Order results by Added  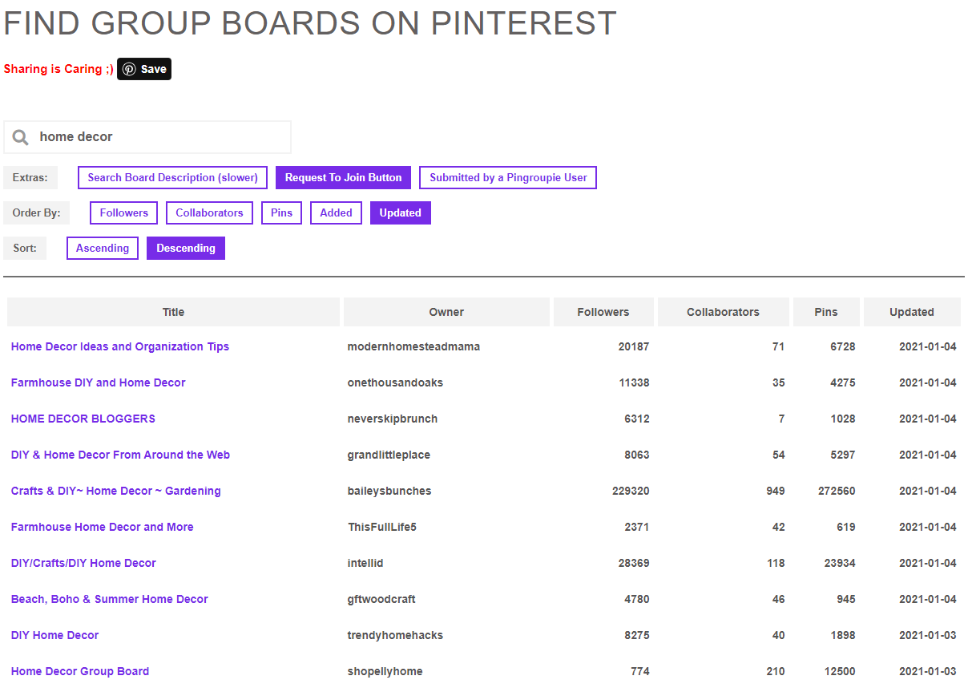[336, 213]
